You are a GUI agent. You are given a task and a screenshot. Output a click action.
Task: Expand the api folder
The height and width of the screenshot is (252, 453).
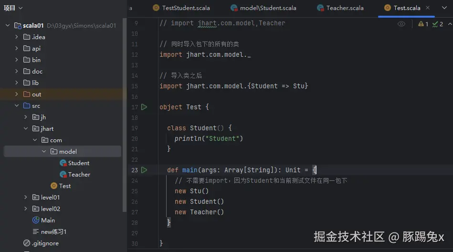tap(16, 48)
